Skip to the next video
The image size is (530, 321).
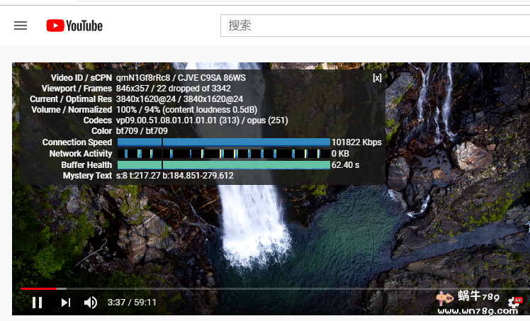tap(65, 303)
